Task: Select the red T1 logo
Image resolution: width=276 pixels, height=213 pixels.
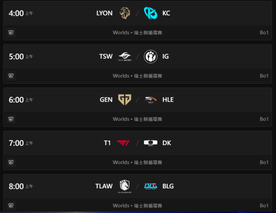Action: pos(123,143)
